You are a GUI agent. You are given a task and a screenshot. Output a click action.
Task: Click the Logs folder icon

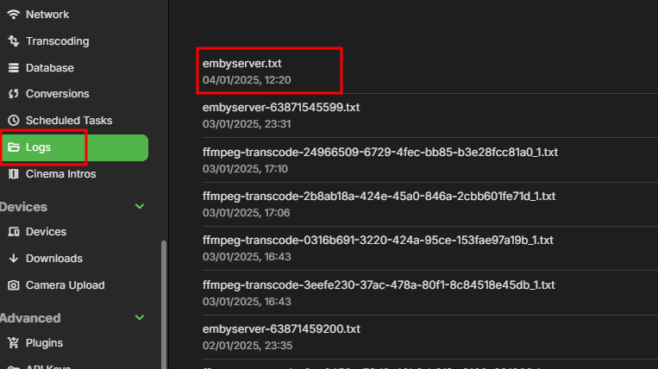pos(14,147)
